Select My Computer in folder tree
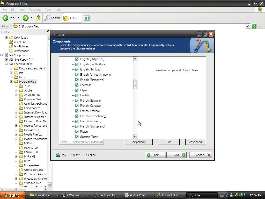265x199 pixels. click(x=18, y=55)
